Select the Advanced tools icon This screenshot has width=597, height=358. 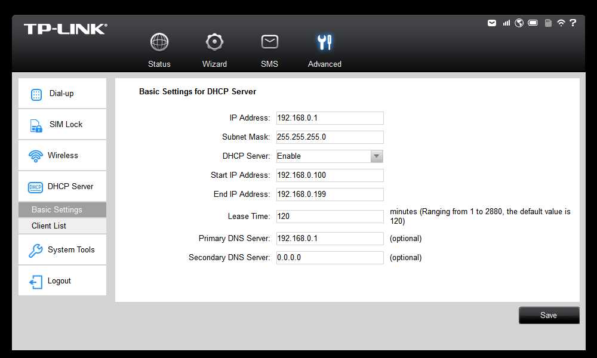click(x=324, y=42)
